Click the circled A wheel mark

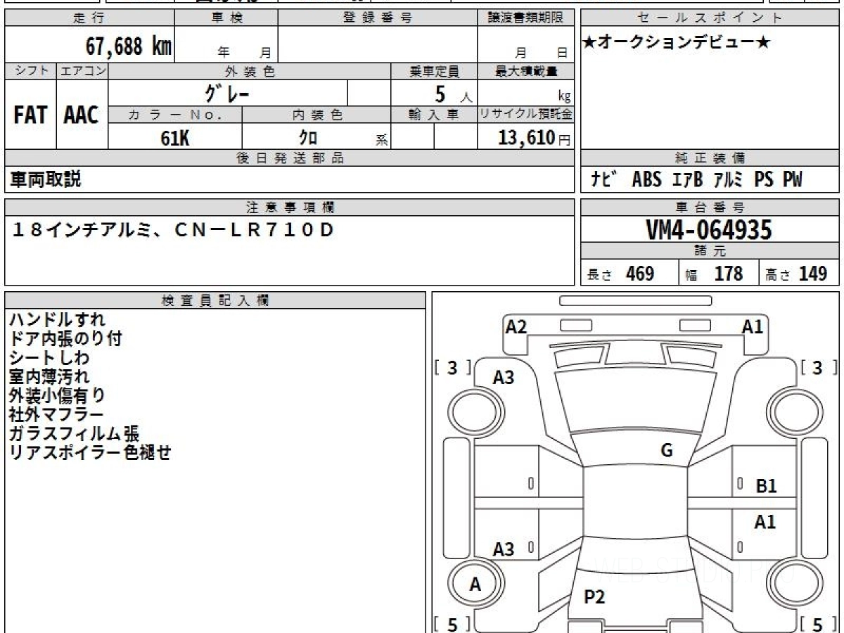(475, 584)
